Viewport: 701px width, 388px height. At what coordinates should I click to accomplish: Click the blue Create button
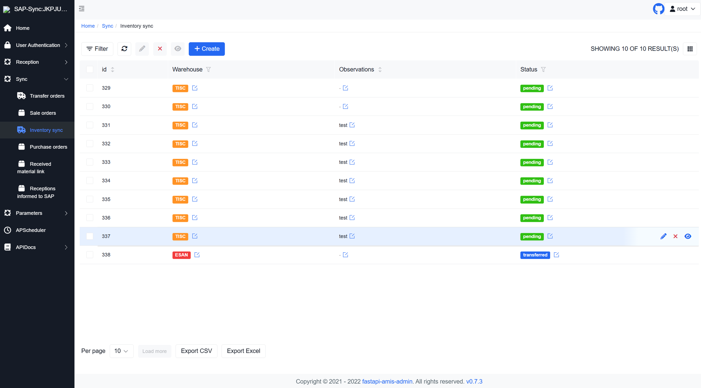[x=207, y=49]
